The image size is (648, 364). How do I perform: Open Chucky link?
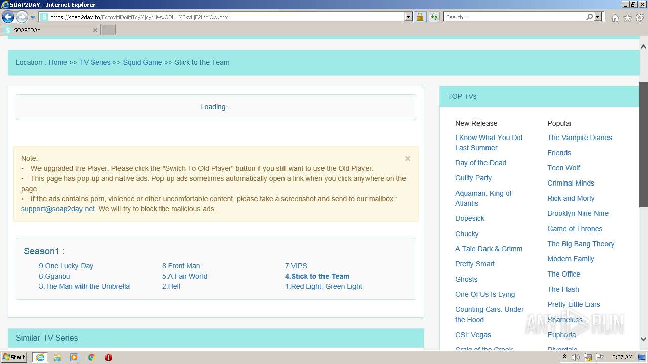[x=467, y=234]
